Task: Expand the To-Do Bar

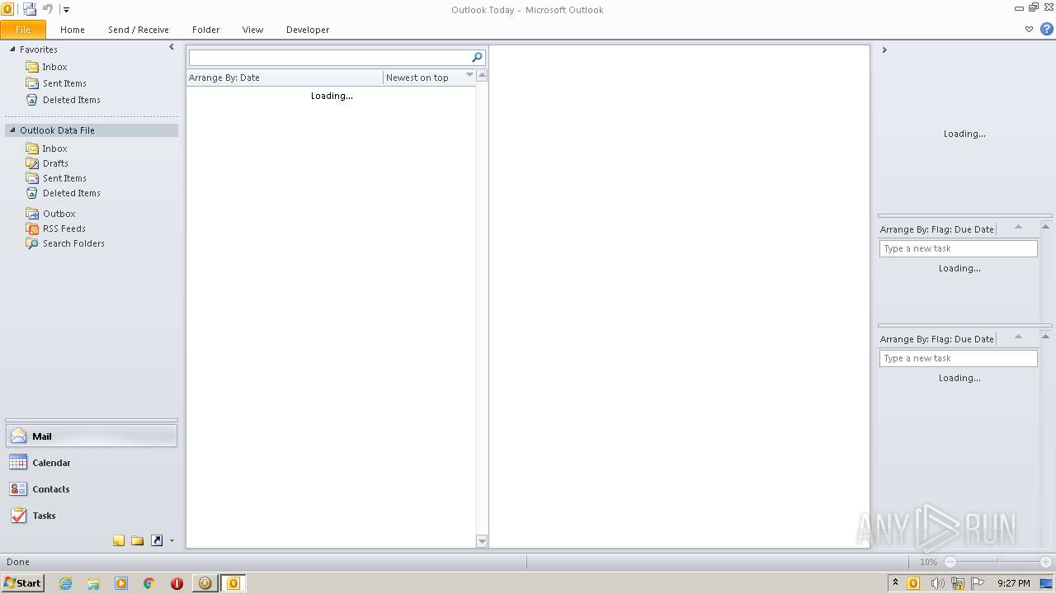Action: click(884, 49)
